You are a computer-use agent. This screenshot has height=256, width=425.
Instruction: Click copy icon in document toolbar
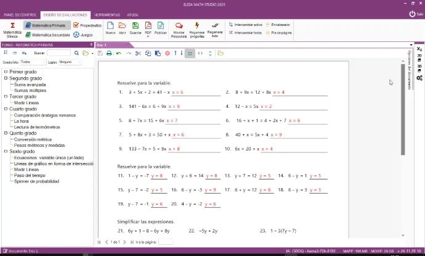[x=148, y=53]
